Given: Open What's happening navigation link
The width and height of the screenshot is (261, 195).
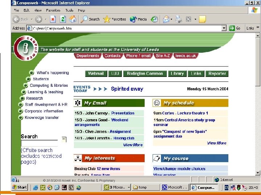Looking at the screenshot, I should click(53, 73).
